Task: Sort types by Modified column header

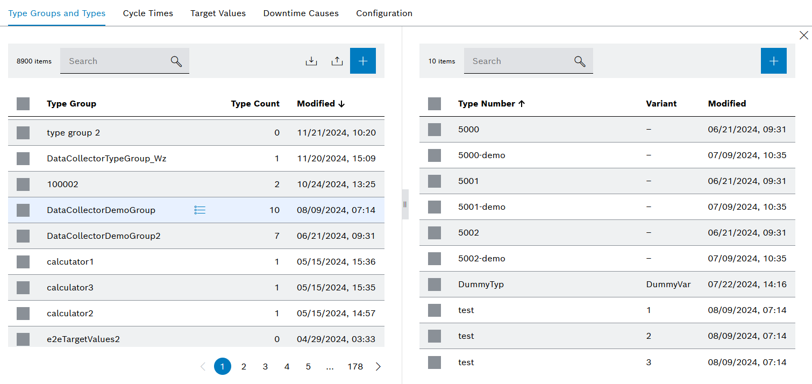Action: [727, 104]
